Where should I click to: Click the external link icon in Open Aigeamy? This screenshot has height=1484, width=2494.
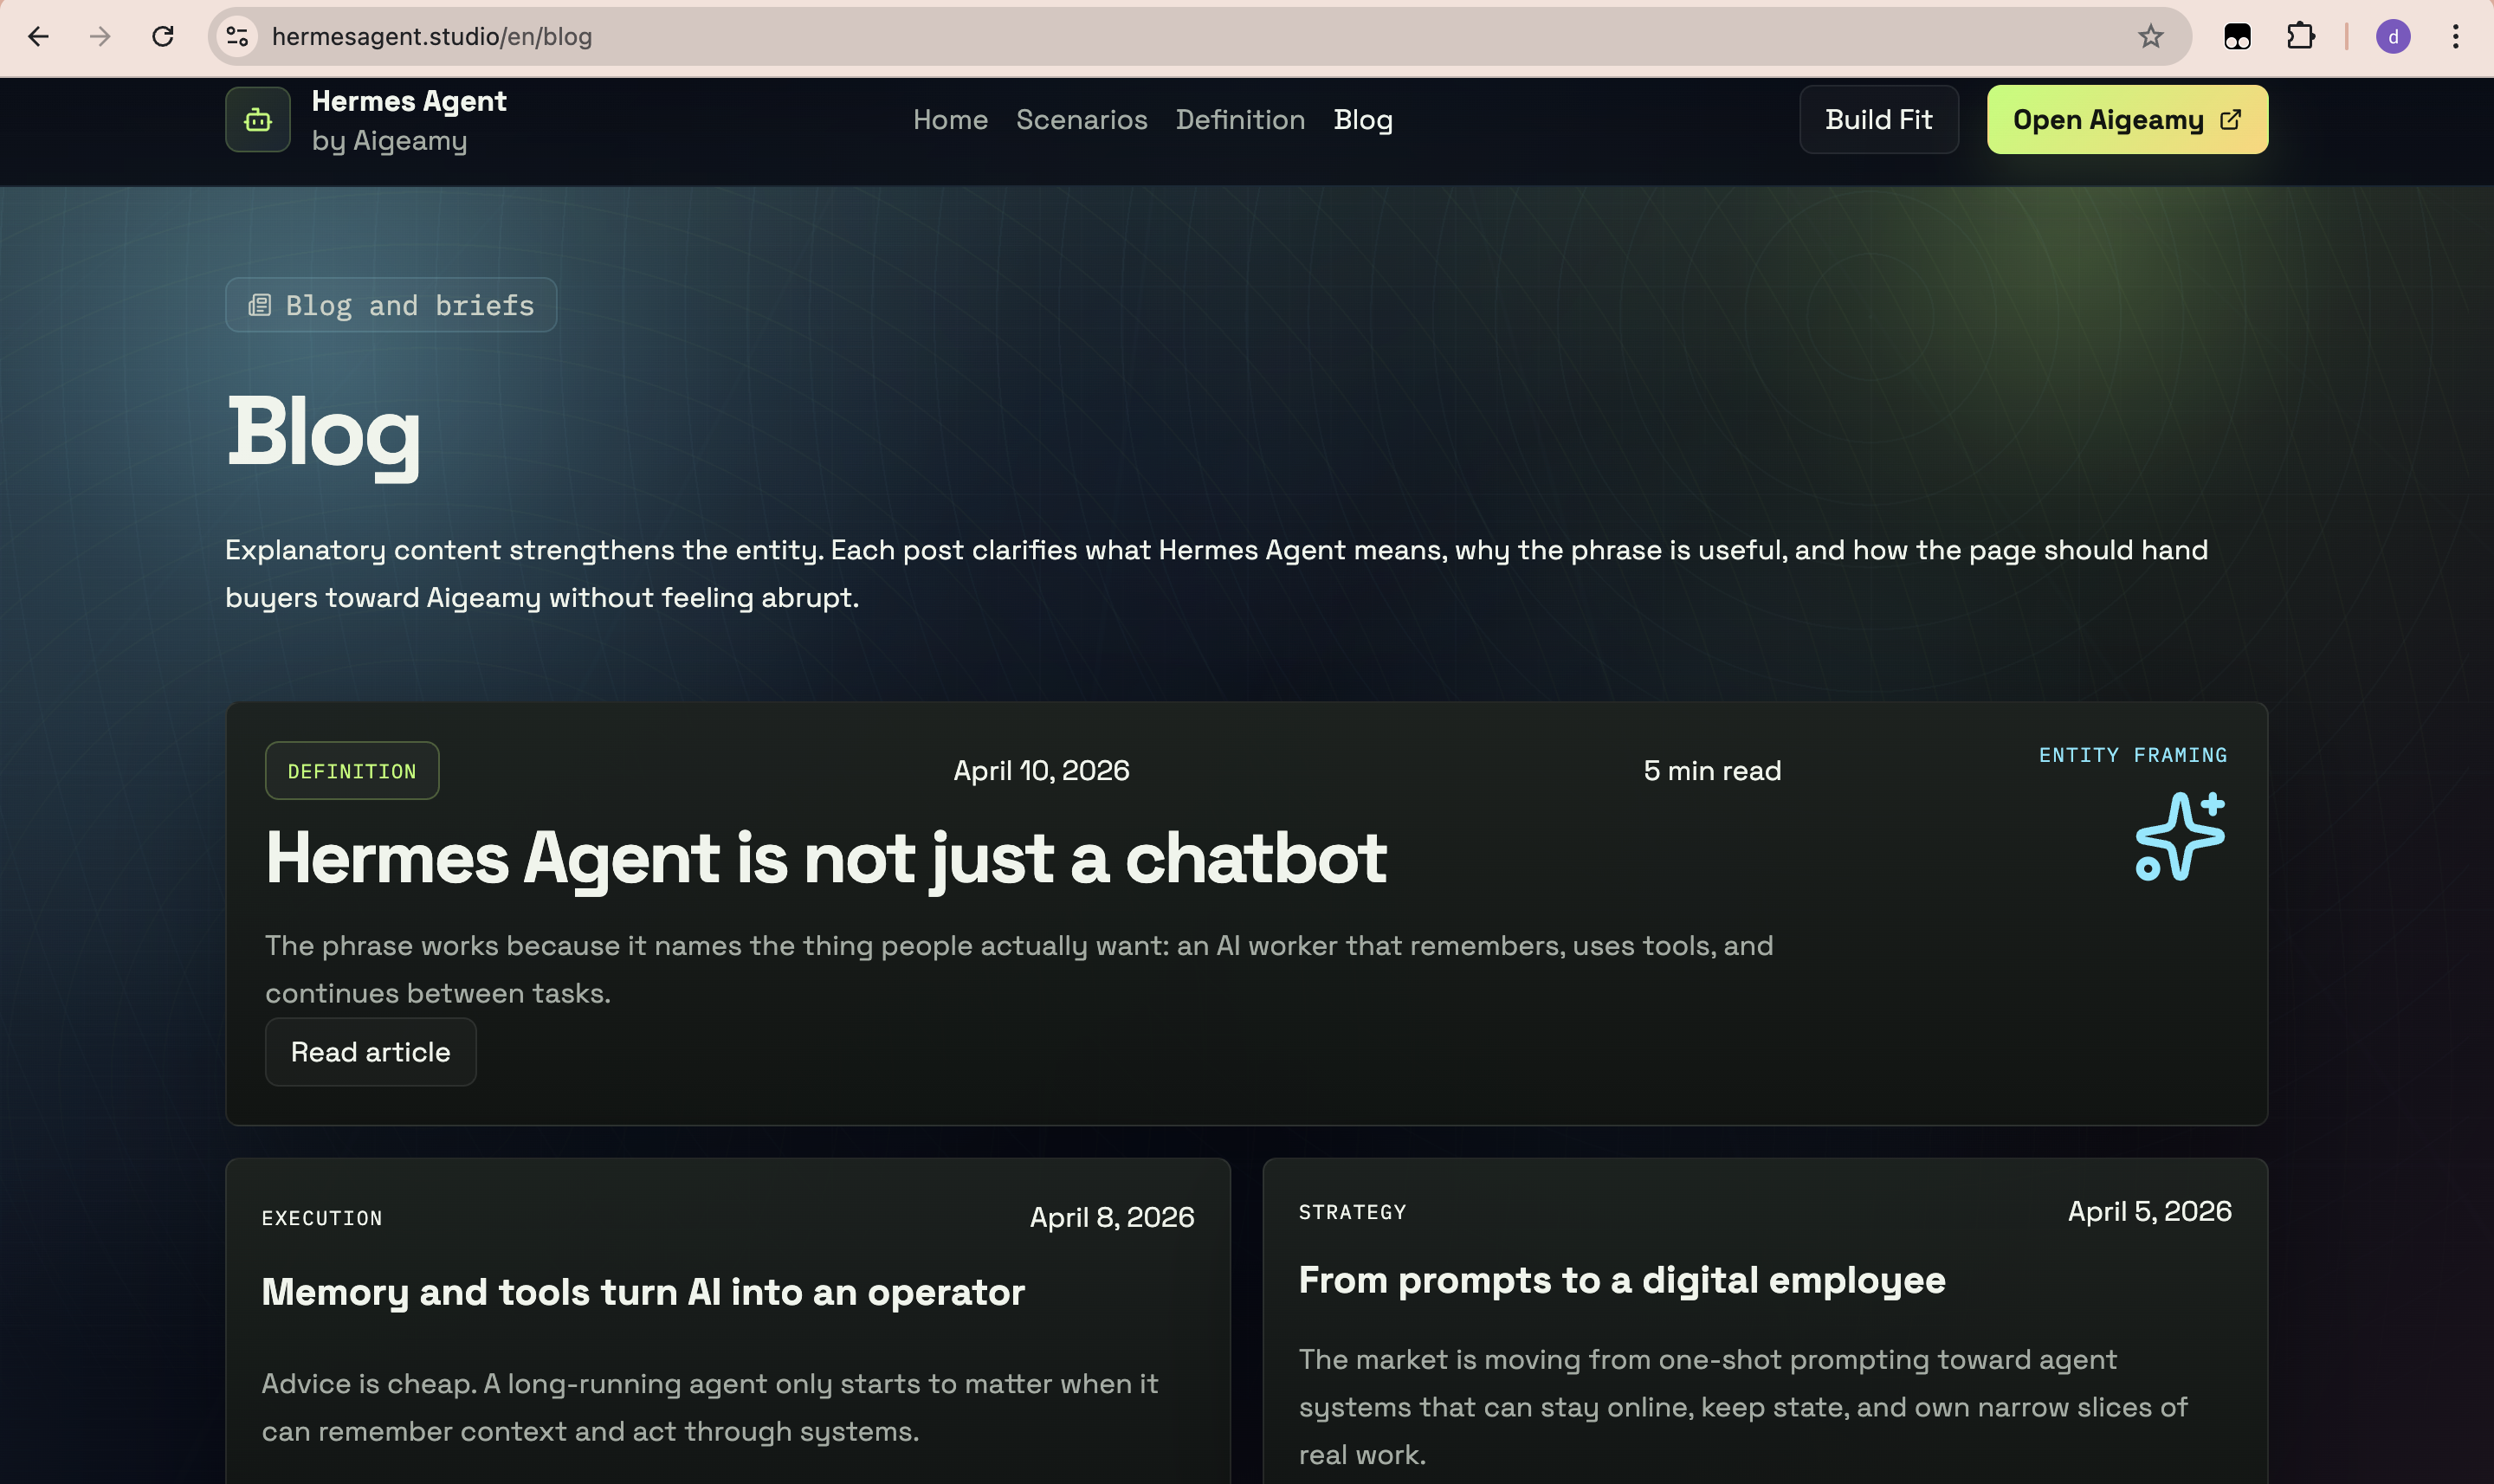pos(2230,120)
